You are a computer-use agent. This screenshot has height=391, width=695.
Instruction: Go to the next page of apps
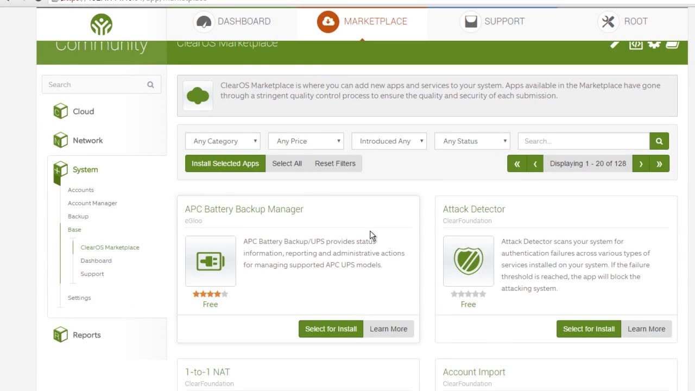point(641,163)
